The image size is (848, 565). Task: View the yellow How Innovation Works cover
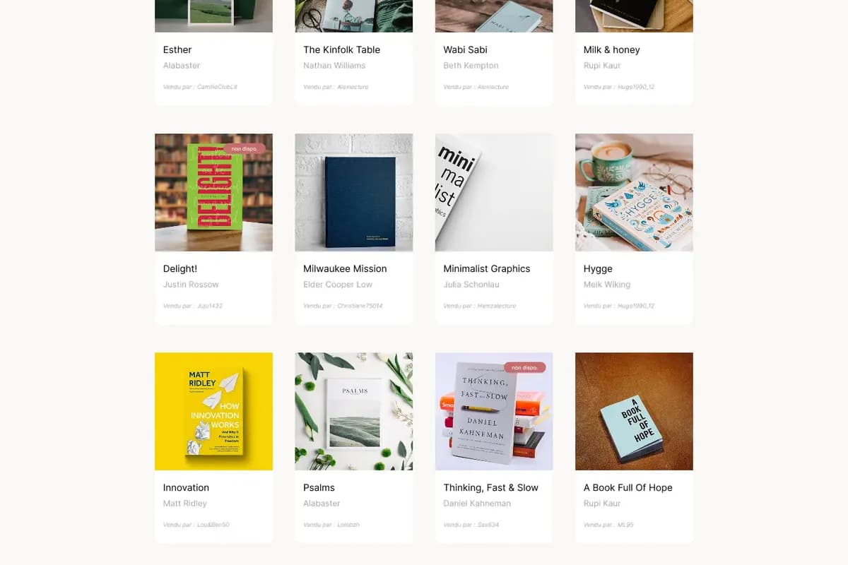[x=213, y=411]
